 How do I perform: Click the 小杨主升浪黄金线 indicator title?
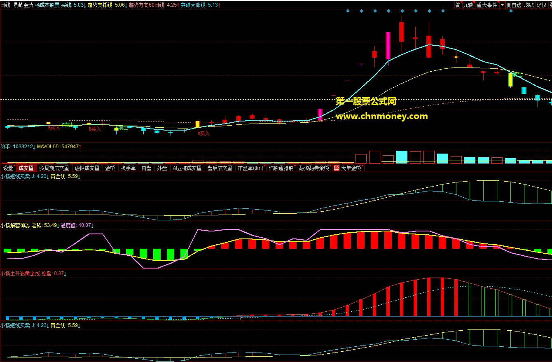20,273
